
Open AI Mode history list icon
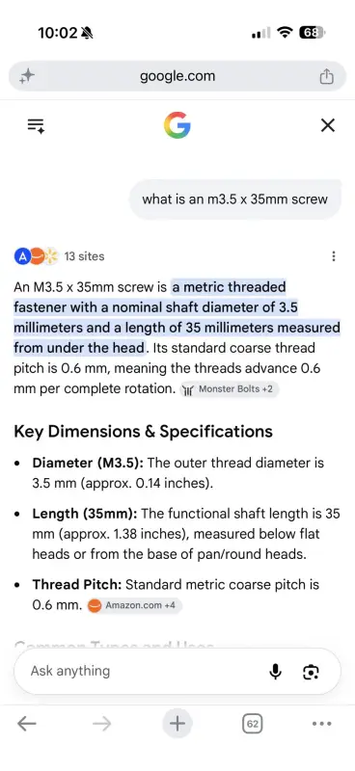(36, 125)
